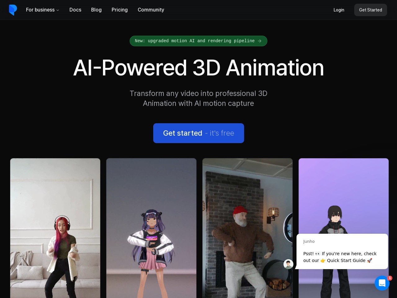Select the pink-haired dancer with headphones video

coord(55,228)
